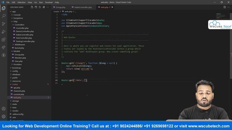Screen dimensions: 232x130
Task: Collapse the Http folder
Action: coord(15,21)
